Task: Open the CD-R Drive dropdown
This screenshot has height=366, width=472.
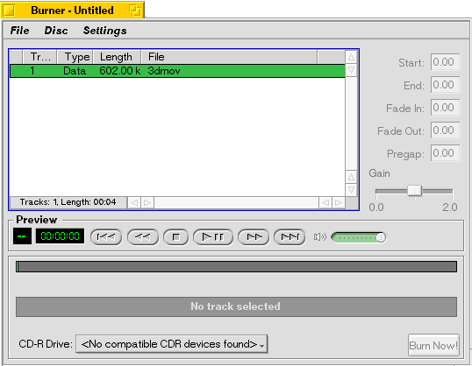Action: click(x=172, y=344)
